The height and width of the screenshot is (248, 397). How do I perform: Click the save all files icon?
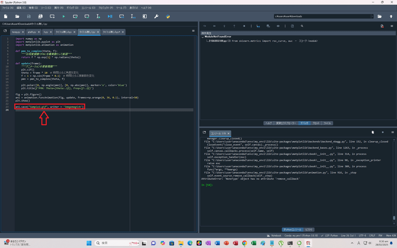point(40,16)
